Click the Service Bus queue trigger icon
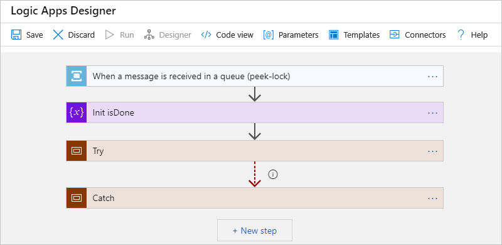Image resolution: width=502 pixels, height=245 pixels. click(x=77, y=76)
